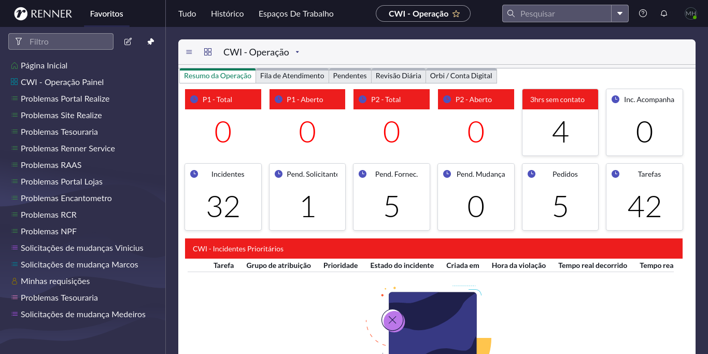
Task: Open the MH user avatar menu
Action: (691, 13)
